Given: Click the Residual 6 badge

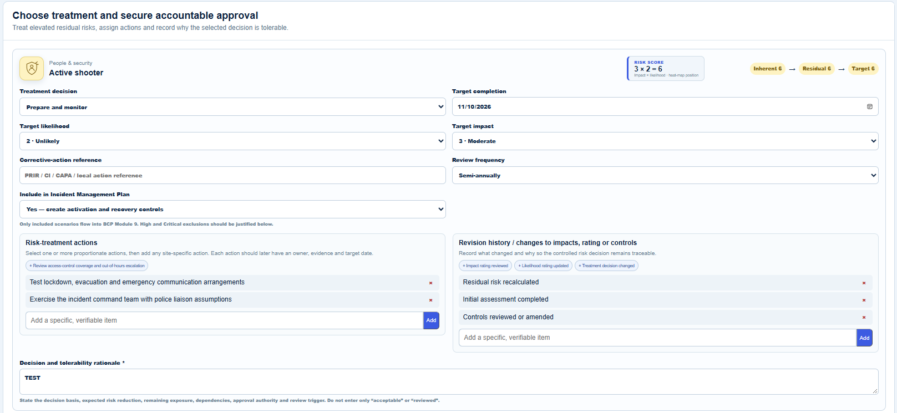Looking at the screenshot, I should (x=817, y=69).
